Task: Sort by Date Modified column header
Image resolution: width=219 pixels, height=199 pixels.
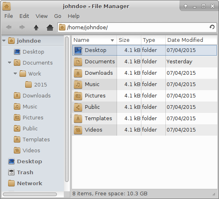Action: 191,40
